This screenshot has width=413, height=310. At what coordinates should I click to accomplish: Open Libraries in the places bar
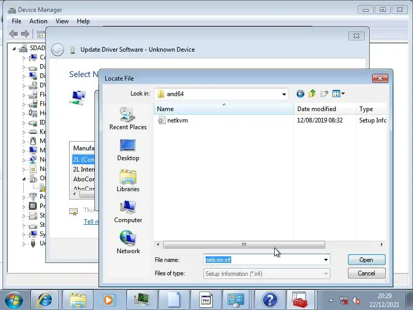pos(128,180)
